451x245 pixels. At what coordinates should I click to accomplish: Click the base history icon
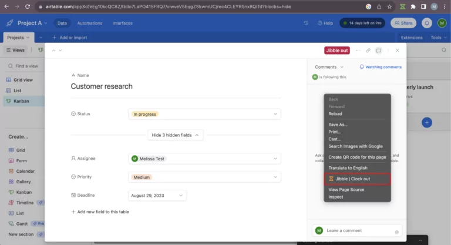(x=306, y=23)
